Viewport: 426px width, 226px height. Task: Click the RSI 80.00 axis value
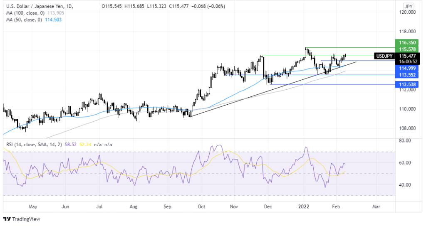405,140
